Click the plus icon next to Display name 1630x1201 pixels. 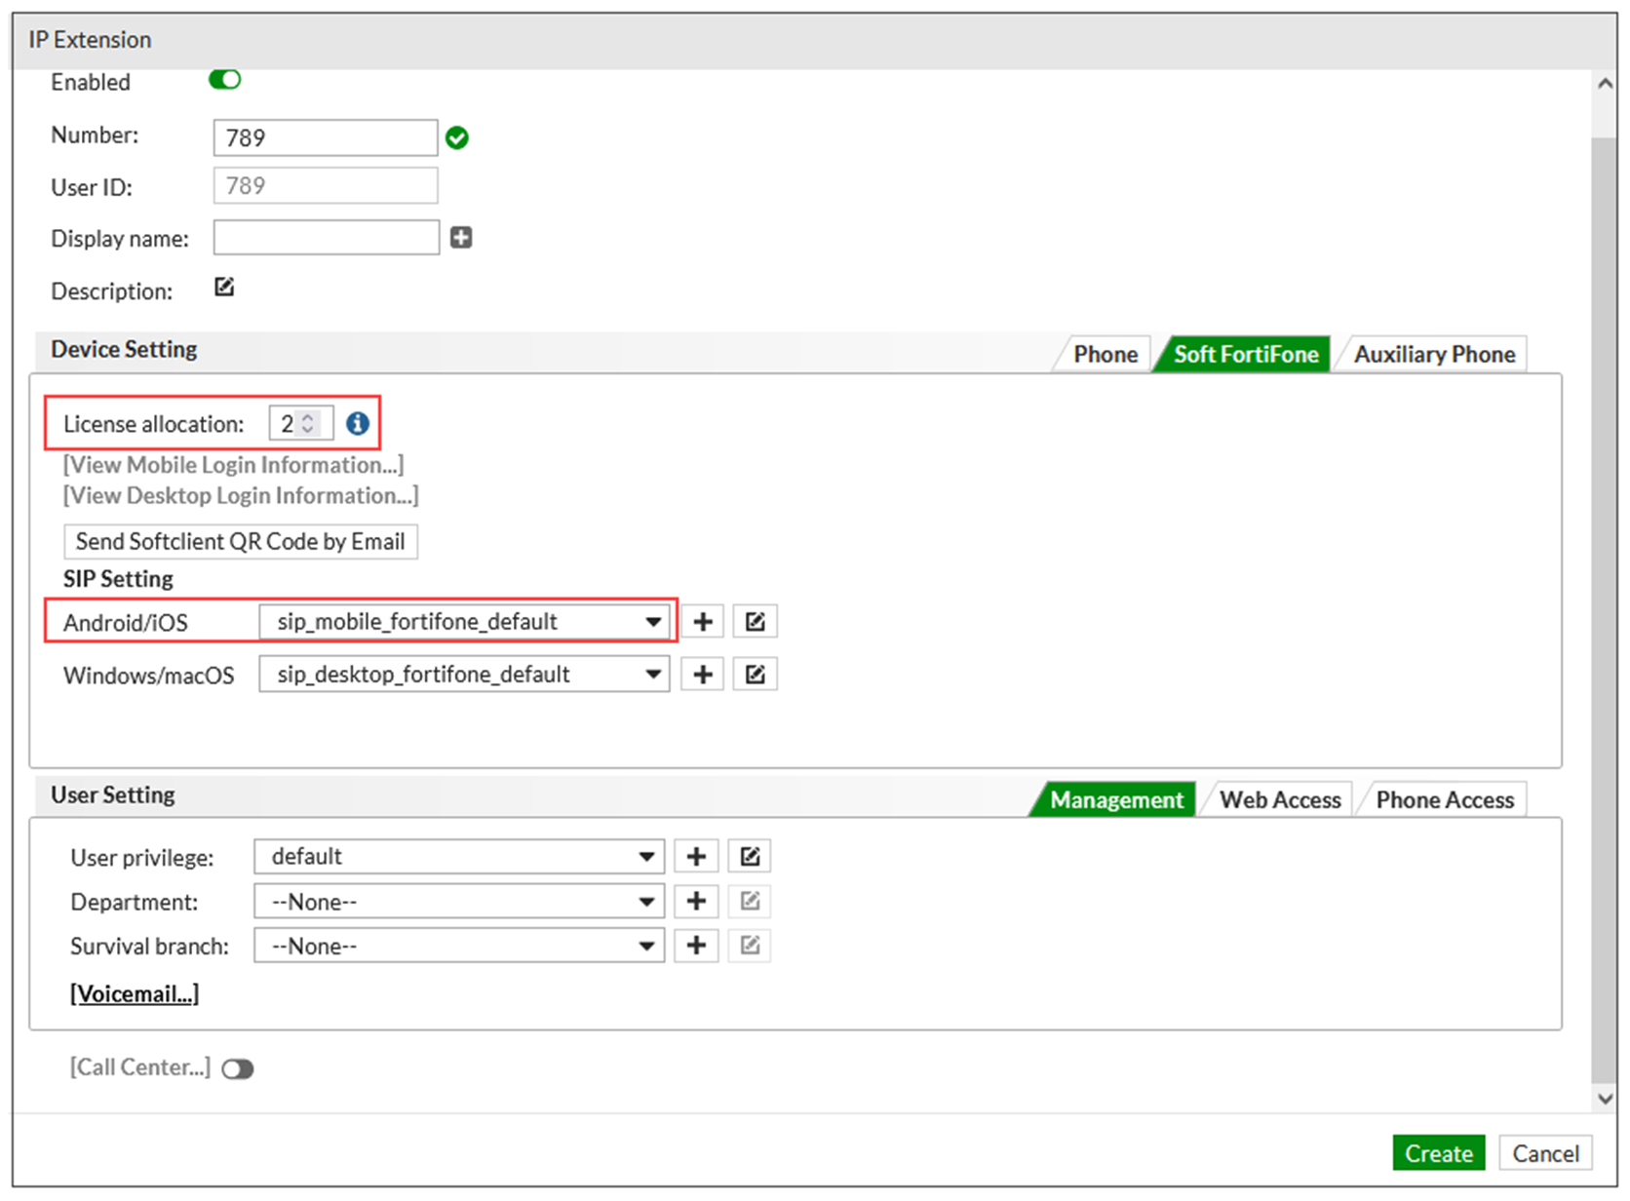click(x=460, y=237)
